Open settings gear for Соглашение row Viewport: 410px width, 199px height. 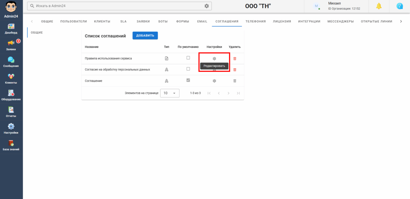pos(214,81)
